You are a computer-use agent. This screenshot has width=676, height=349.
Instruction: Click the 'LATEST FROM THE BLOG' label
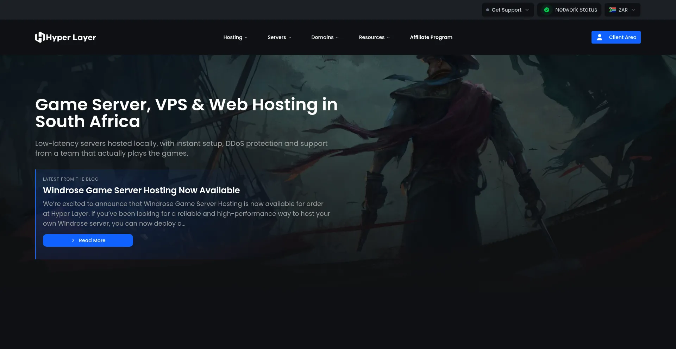(71, 179)
